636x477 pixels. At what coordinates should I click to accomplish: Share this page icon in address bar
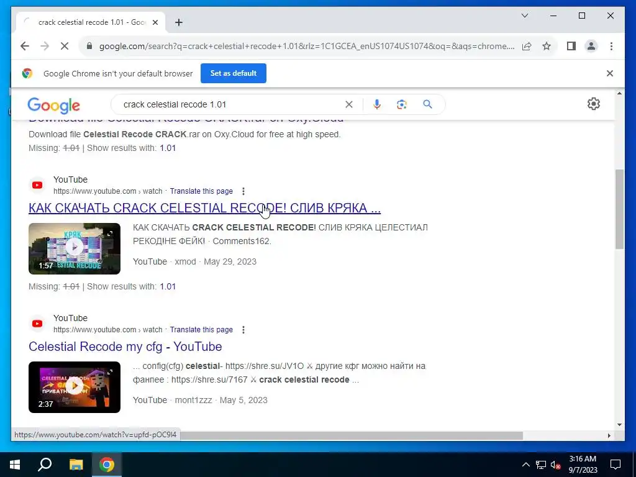tap(527, 46)
